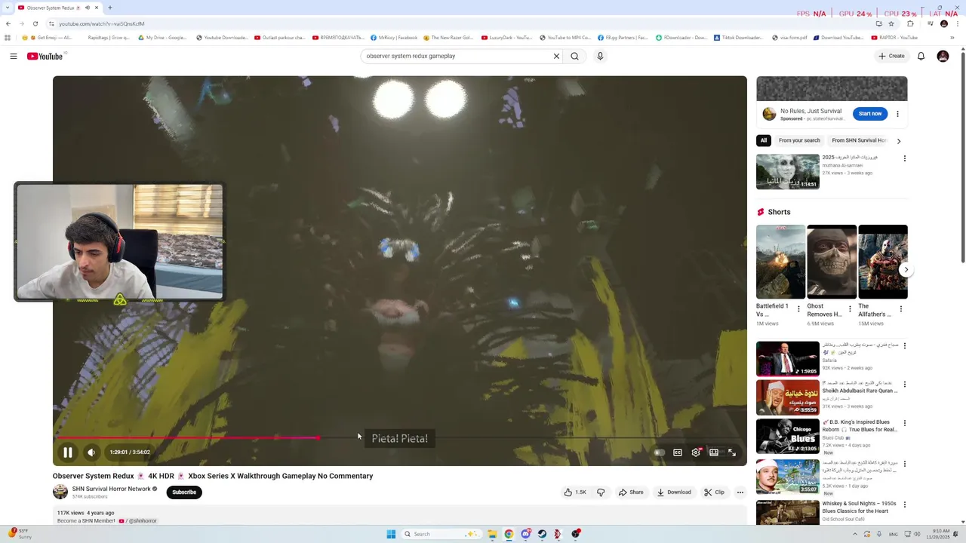Clear the search box with the X
The width and height of the screenshot is (966, 543).
pyautogui.click(x=556, y=56)
